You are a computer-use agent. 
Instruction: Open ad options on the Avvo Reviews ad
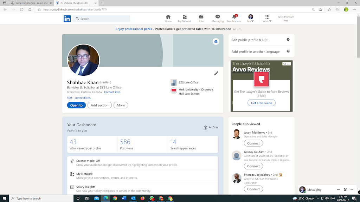(289, 64)
